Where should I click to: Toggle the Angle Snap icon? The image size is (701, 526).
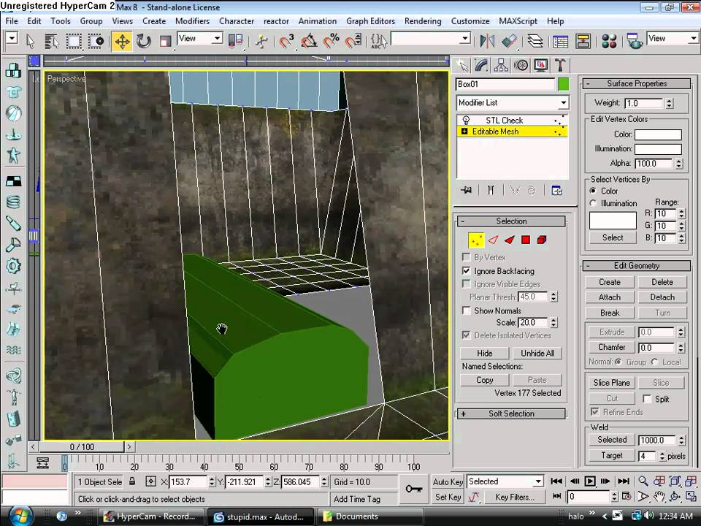309,41
